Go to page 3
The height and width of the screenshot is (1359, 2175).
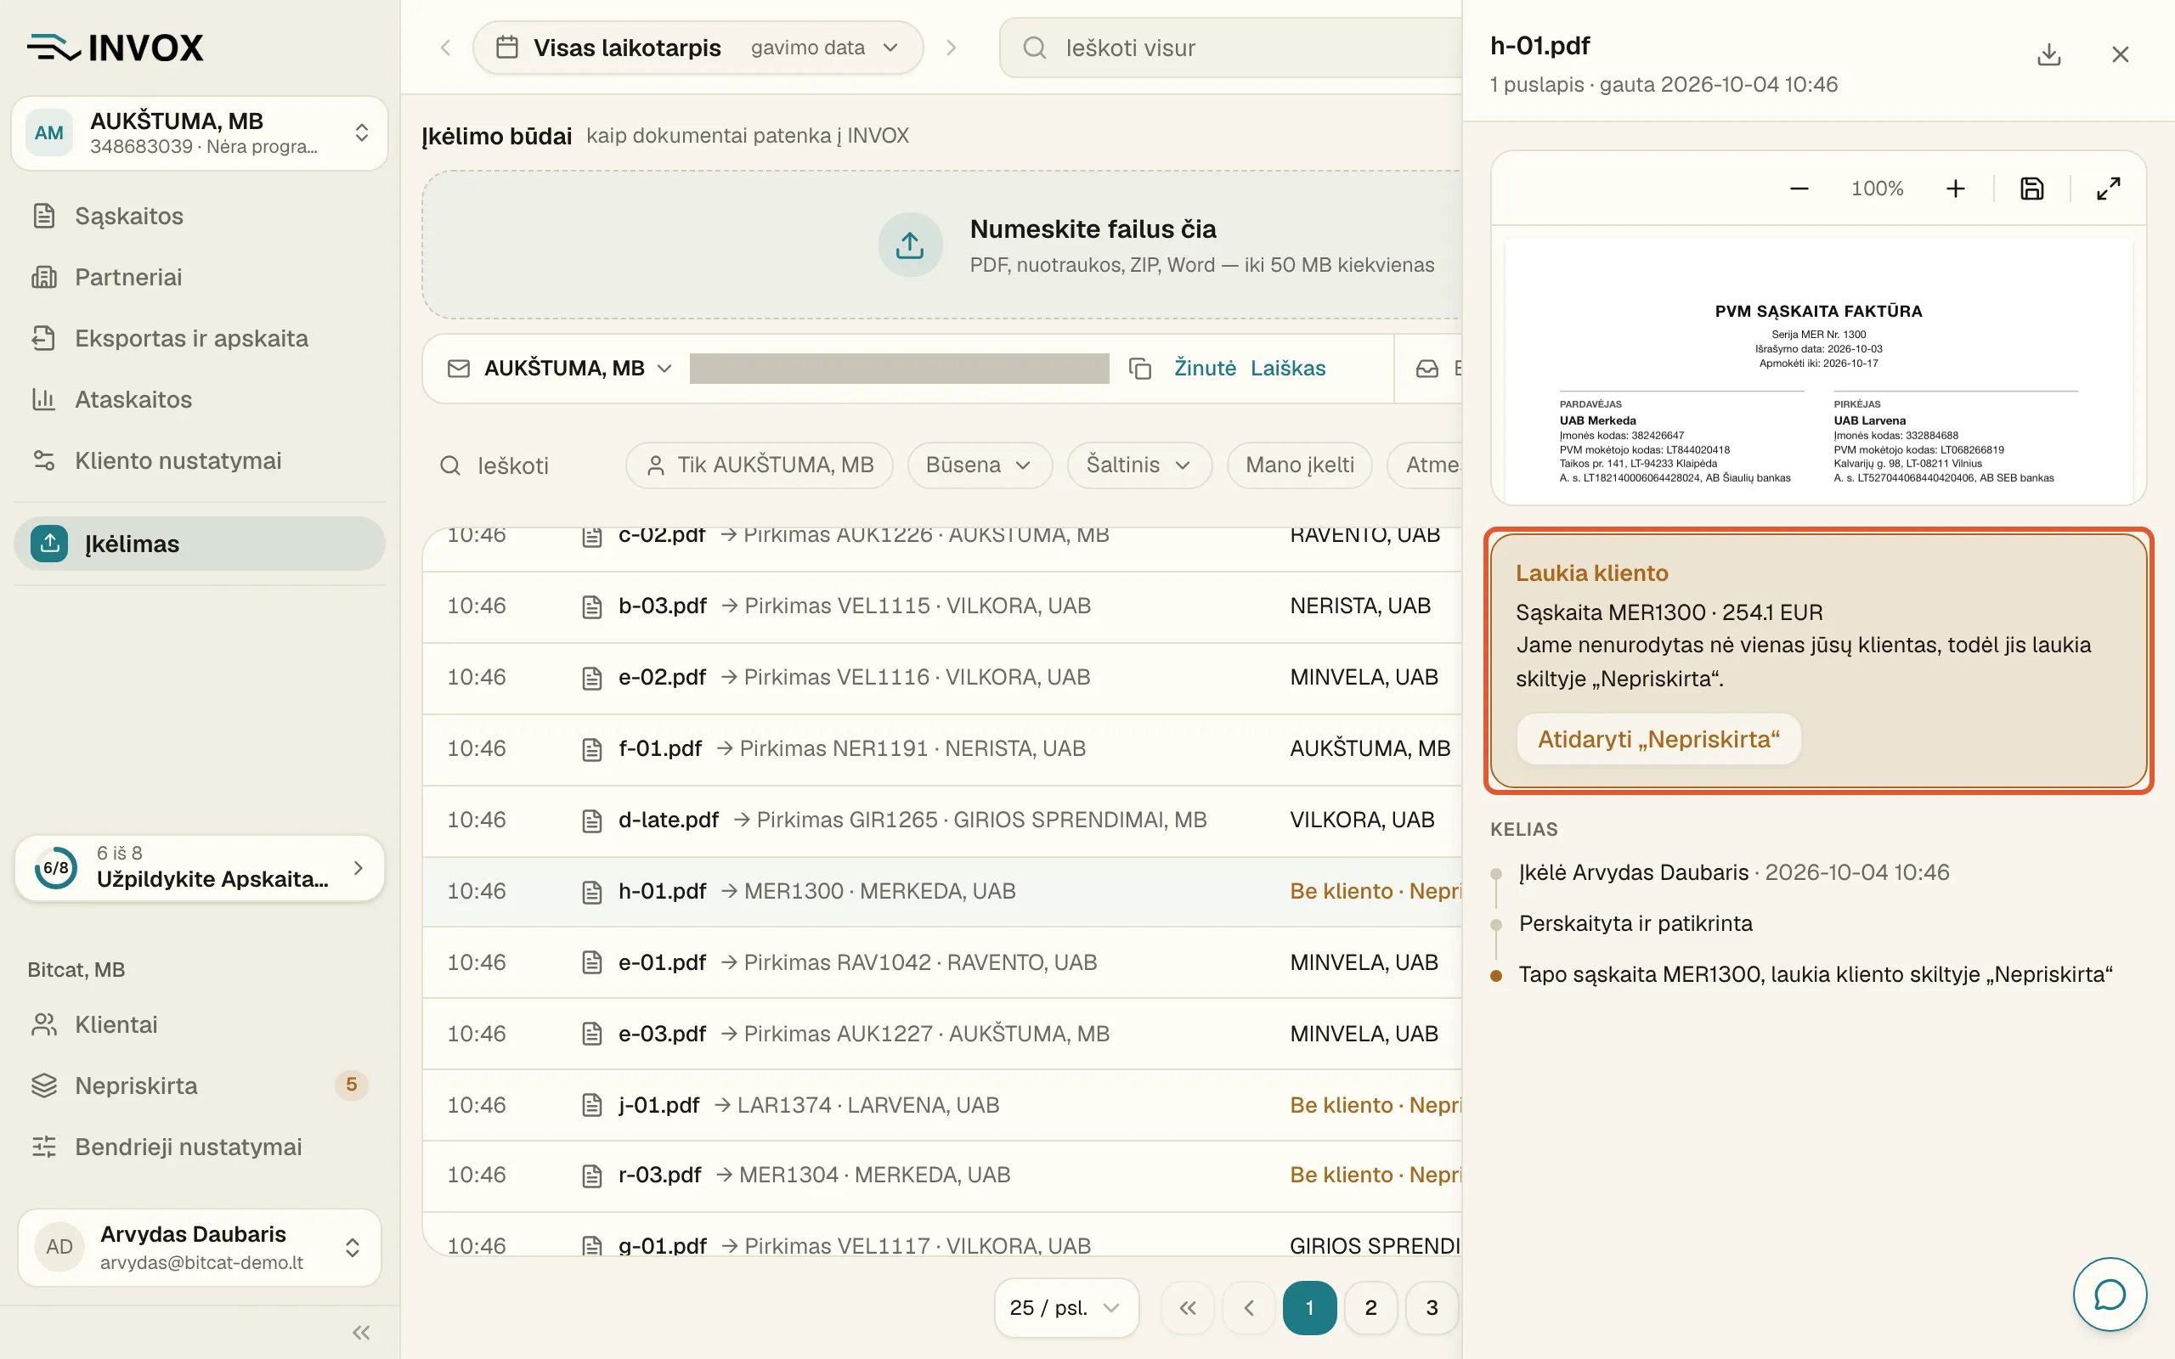(x=1432, y=1308)
